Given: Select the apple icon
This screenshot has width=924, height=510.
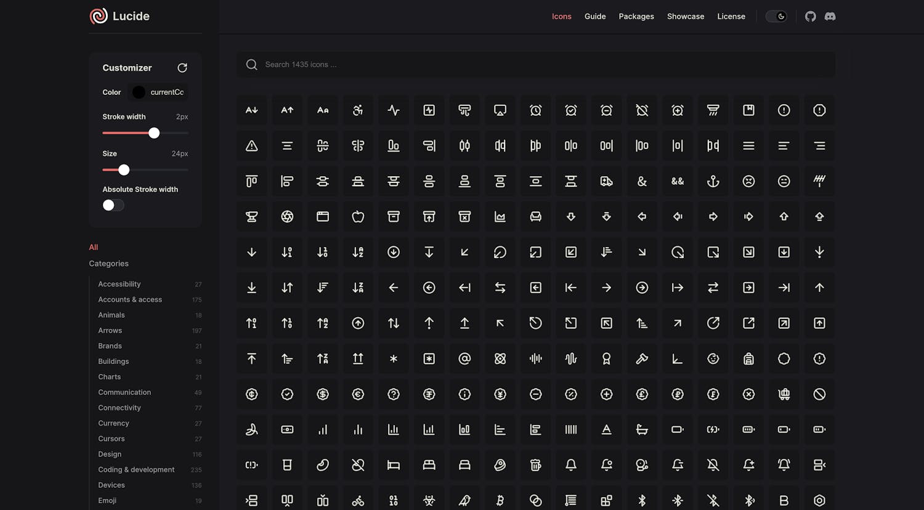Looking at the screenshot, I should tap(358, 217).
